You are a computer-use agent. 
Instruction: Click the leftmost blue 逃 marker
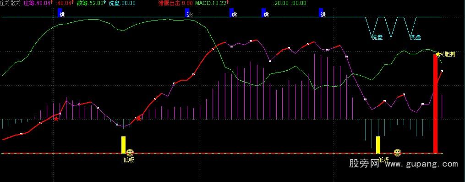(61, 13)
